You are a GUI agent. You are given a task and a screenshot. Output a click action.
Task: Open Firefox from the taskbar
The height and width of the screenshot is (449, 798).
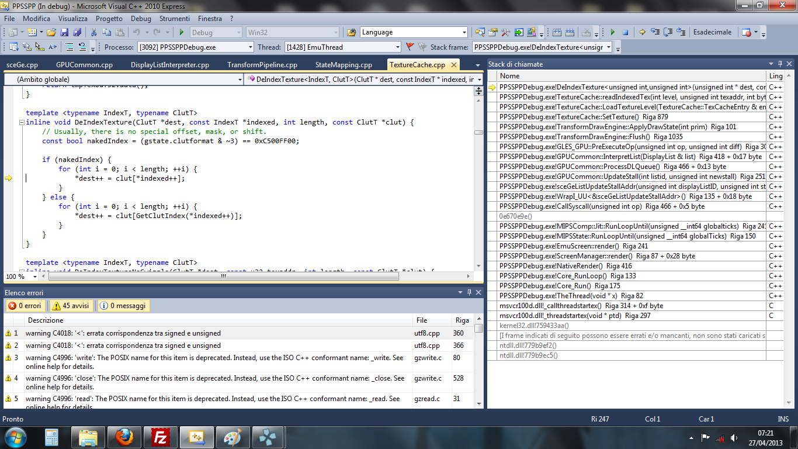point(124,437)
